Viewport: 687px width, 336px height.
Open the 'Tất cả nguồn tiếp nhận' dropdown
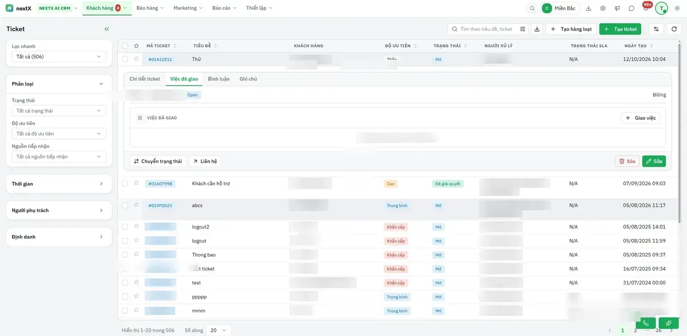point(59,157)
